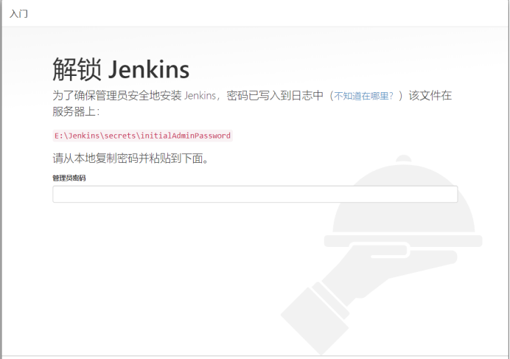Click the 请从本地复制密码并粘贴到下面 instruction text
Screen dimensions: 510x359
pyautogui.click(x=130, y=158)
